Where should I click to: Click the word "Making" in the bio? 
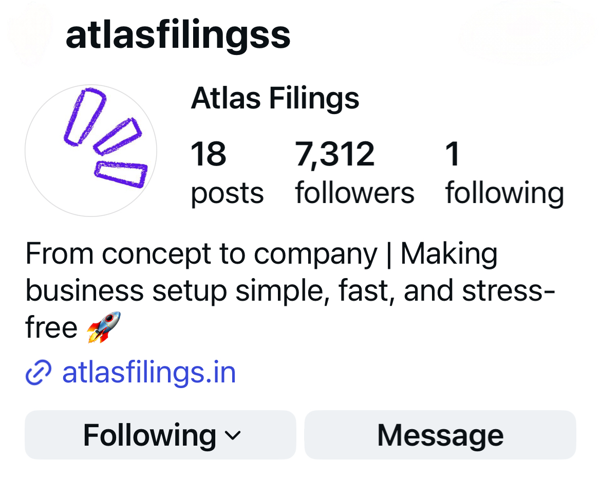pos(448,254)
